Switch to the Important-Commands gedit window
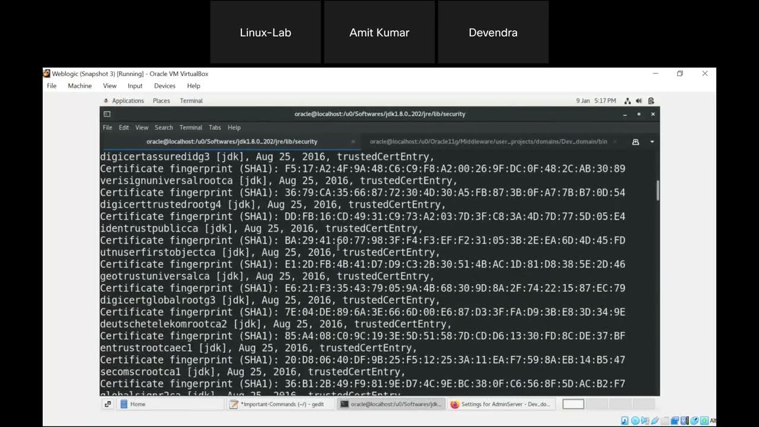 (280, 404)
